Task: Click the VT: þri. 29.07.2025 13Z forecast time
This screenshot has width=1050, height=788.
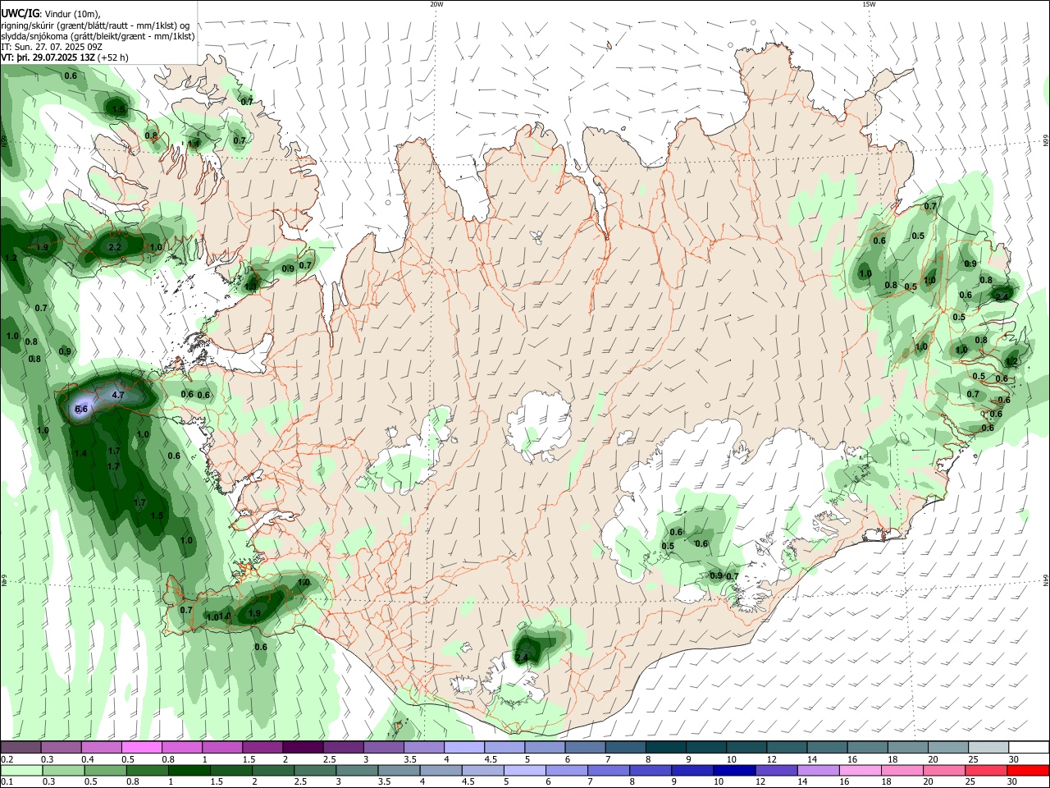Action: 49,57
